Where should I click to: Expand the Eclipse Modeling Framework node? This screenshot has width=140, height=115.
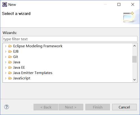tap(6, 46)
